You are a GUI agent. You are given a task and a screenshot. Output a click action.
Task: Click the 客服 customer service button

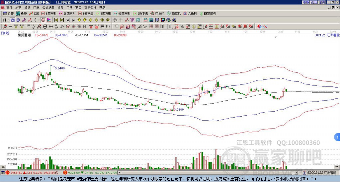(306, 2)
